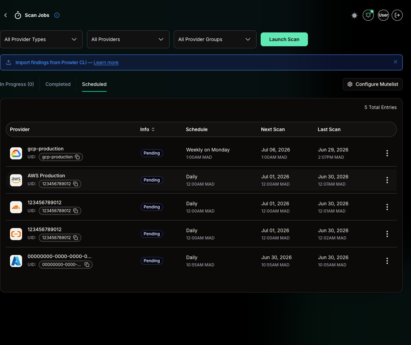
Task: Open actions menu for the Azure row
Action: point(387,261)
